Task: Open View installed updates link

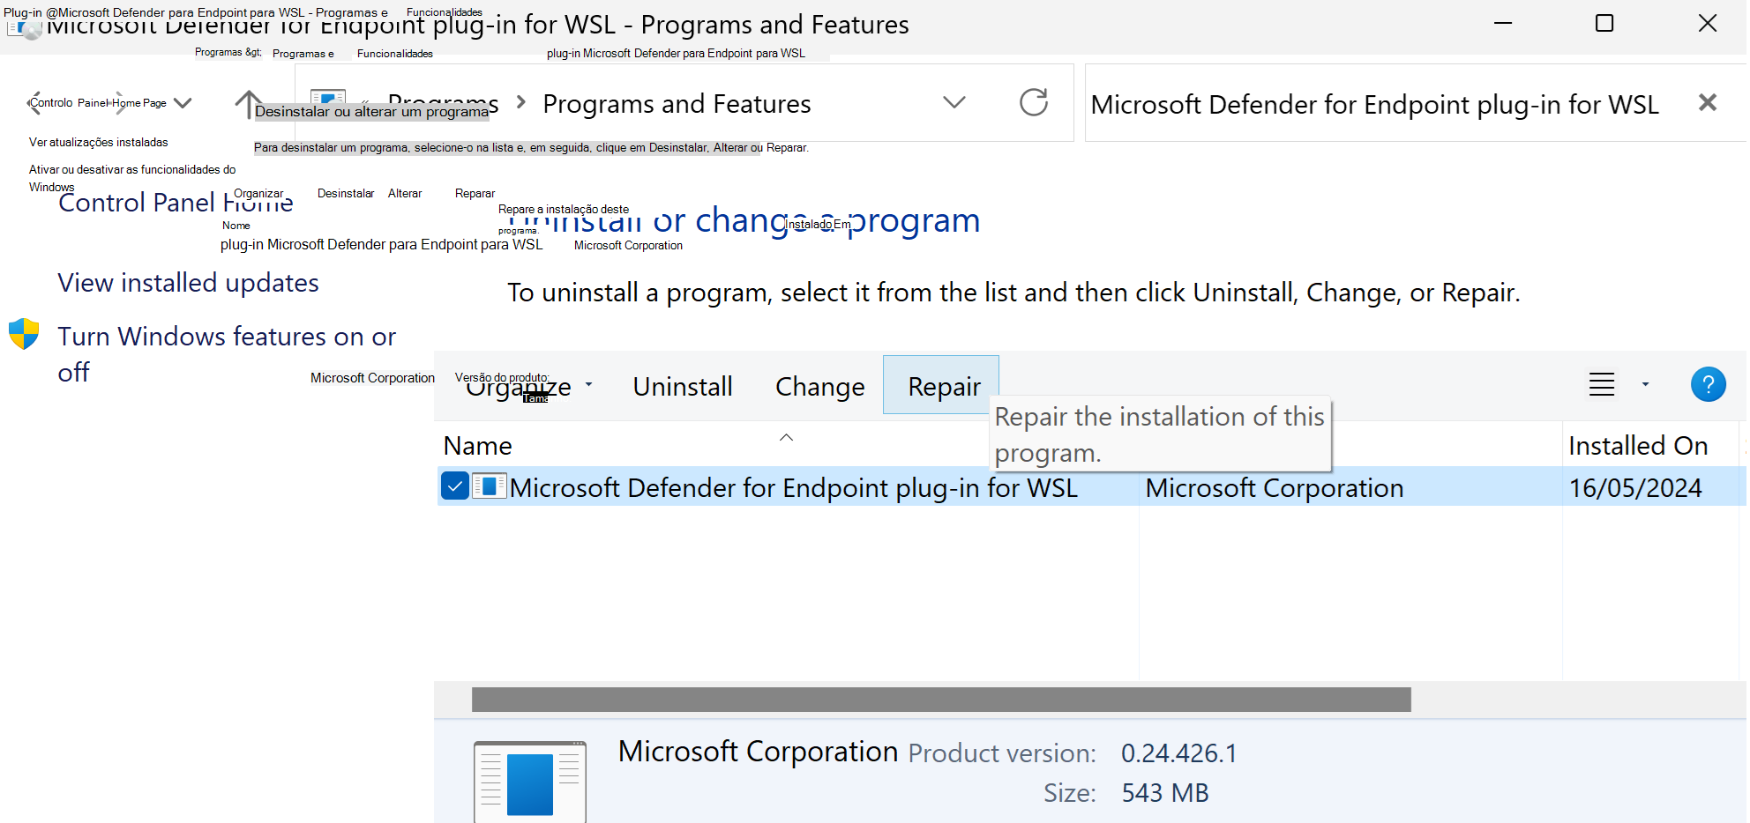Action: click(x=188, y=283)
